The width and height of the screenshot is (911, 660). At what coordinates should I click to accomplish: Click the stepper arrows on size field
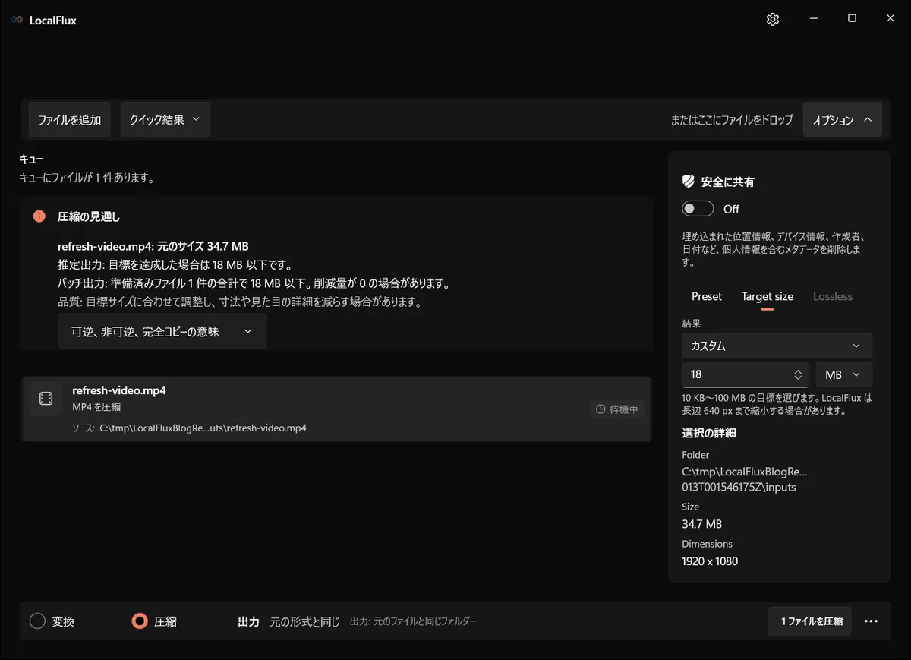(798, 374)
